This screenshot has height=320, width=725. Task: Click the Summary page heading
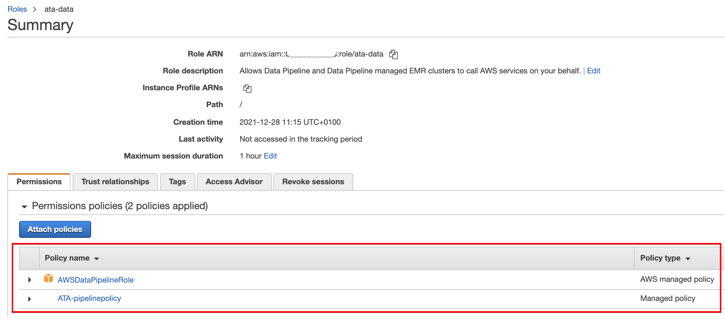point(40,25)
